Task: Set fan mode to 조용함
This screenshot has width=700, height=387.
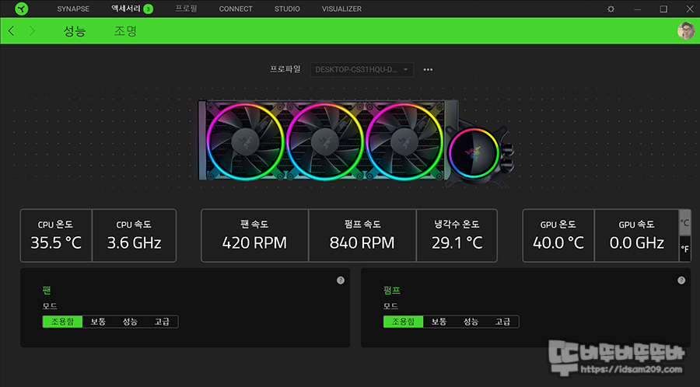Action: (x=62, y=322)
